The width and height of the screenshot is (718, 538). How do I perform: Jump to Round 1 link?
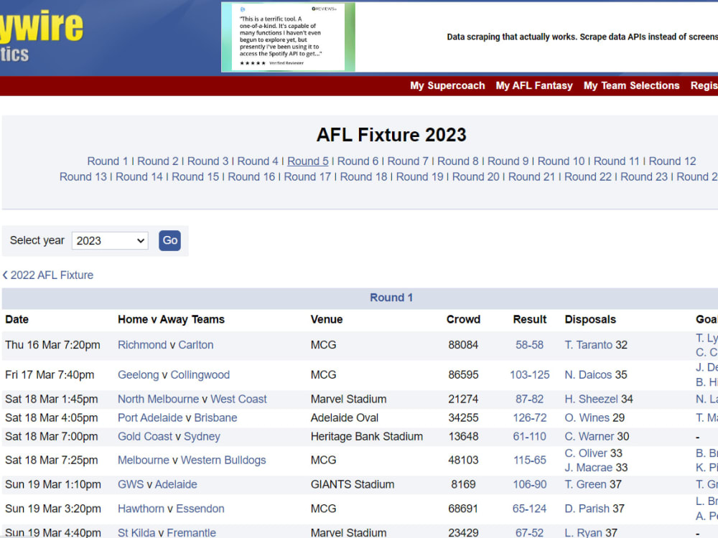click(x=108, y=161)
